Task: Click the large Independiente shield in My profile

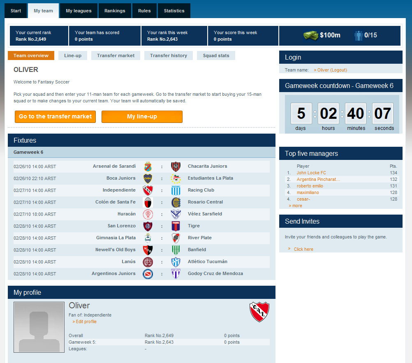Action: tap(259, 312)
